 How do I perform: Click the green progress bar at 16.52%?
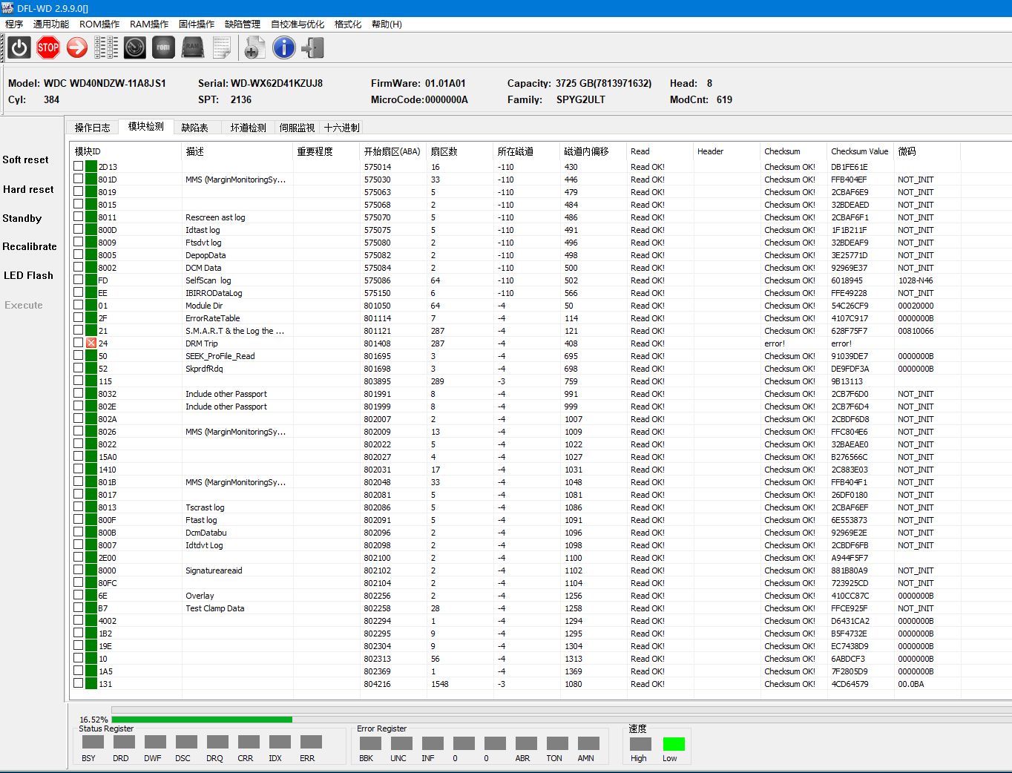pos(202,720)
